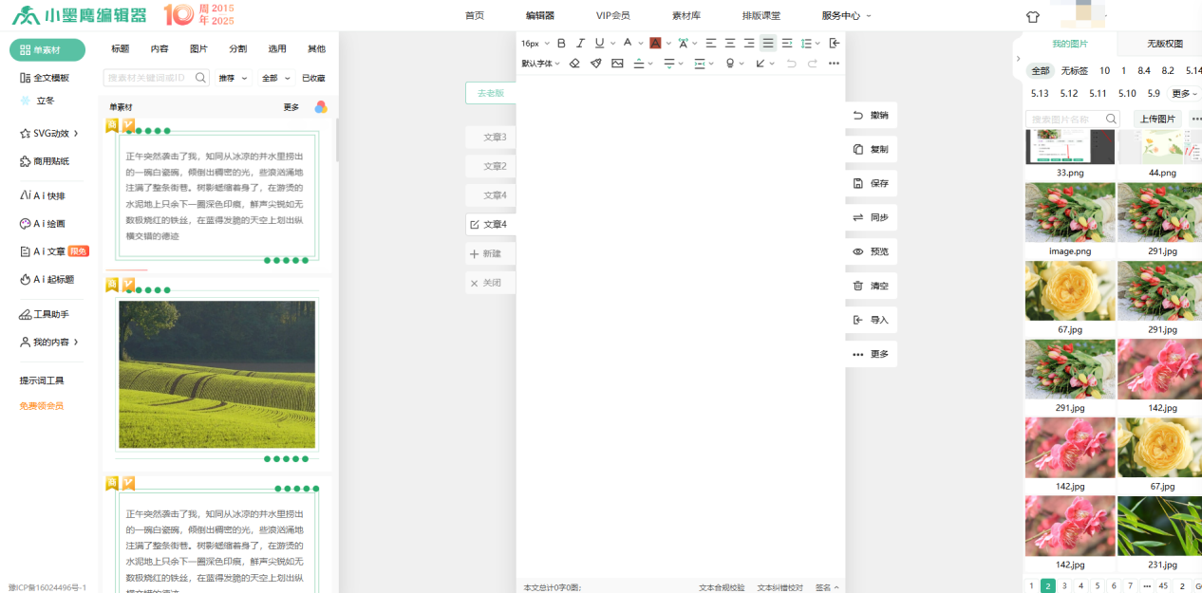The image size is (1202, 593).
Task: Toggle bold text formatting
Action: pos(561,43)
